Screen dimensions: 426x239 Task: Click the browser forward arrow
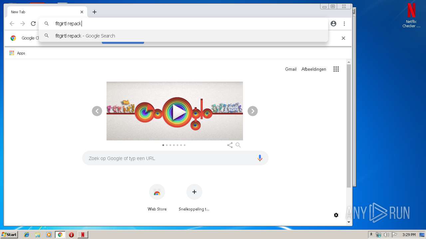[23, 24]
